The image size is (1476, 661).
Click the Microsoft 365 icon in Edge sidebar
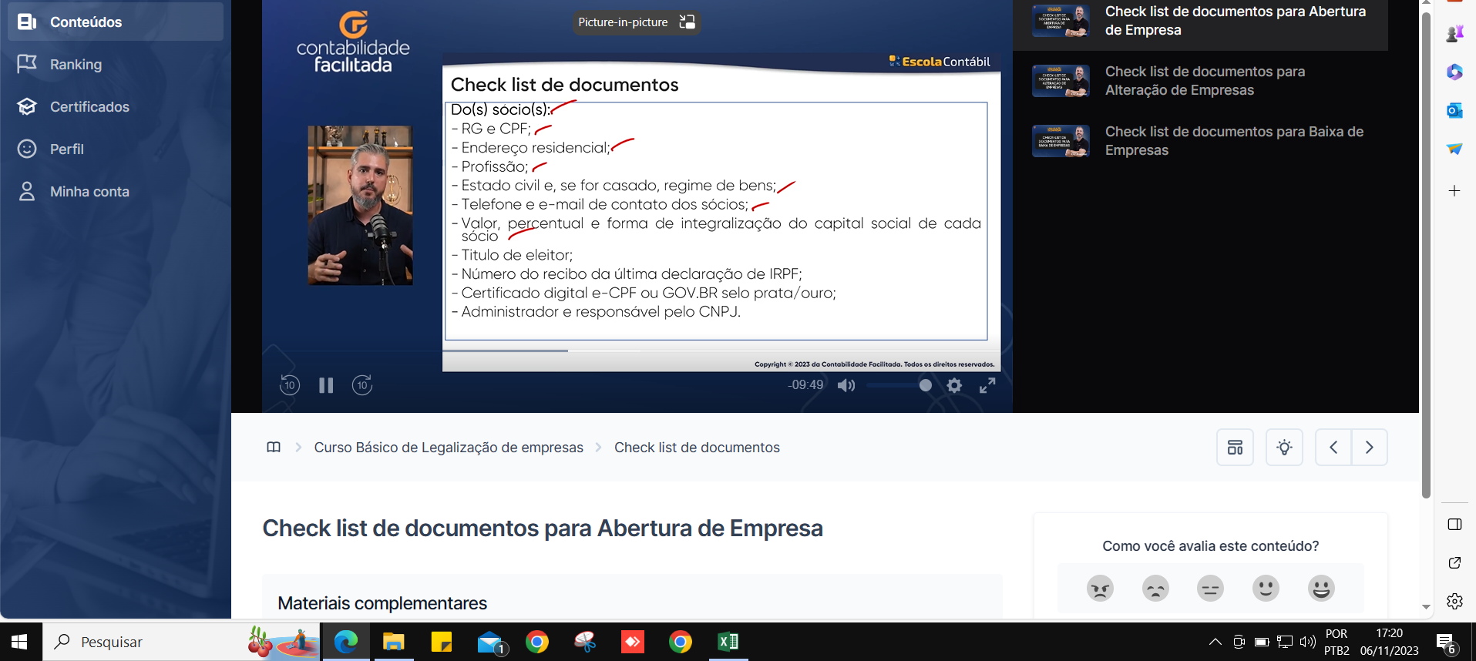[x=1454, y=72]
